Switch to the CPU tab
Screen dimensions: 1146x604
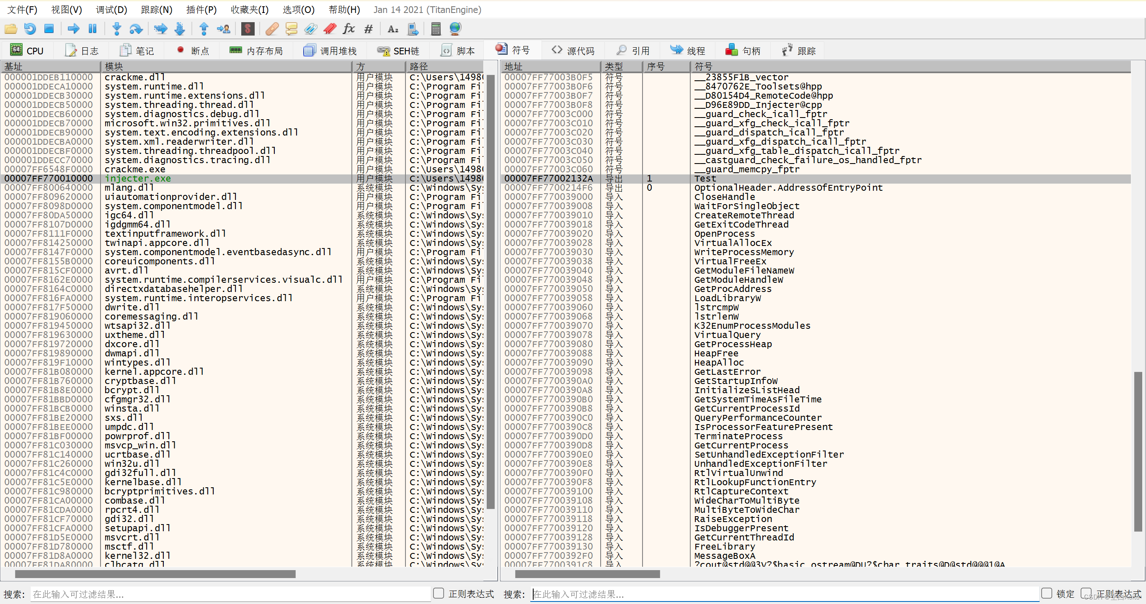[x=27, y=51]
